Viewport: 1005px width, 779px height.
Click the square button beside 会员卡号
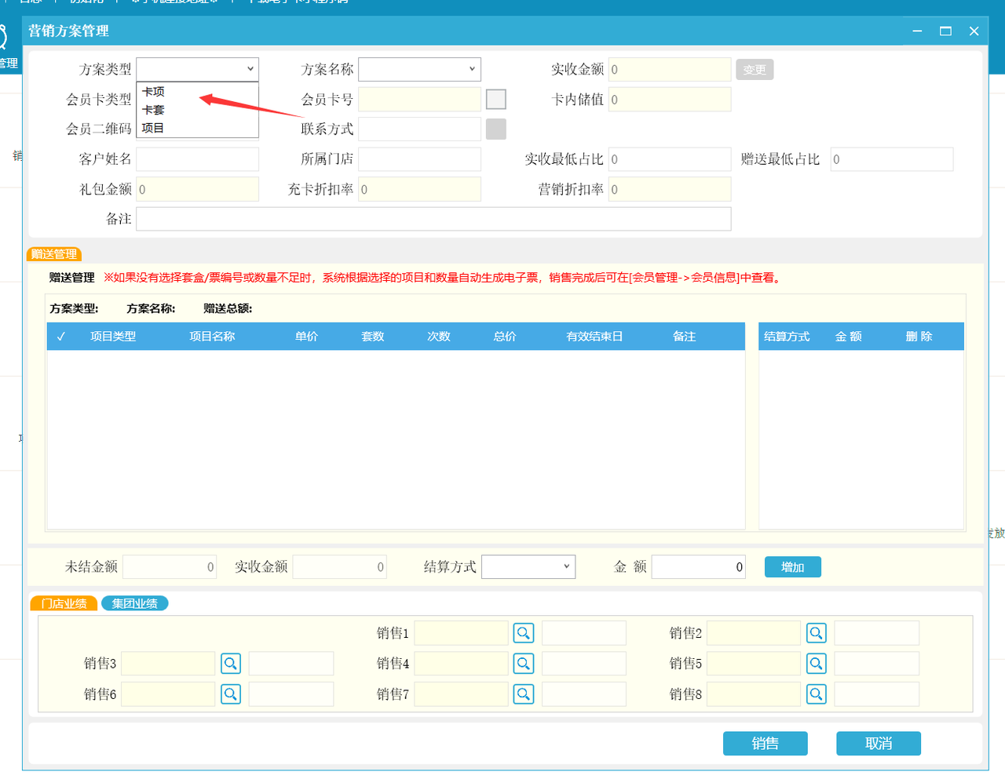496,100
